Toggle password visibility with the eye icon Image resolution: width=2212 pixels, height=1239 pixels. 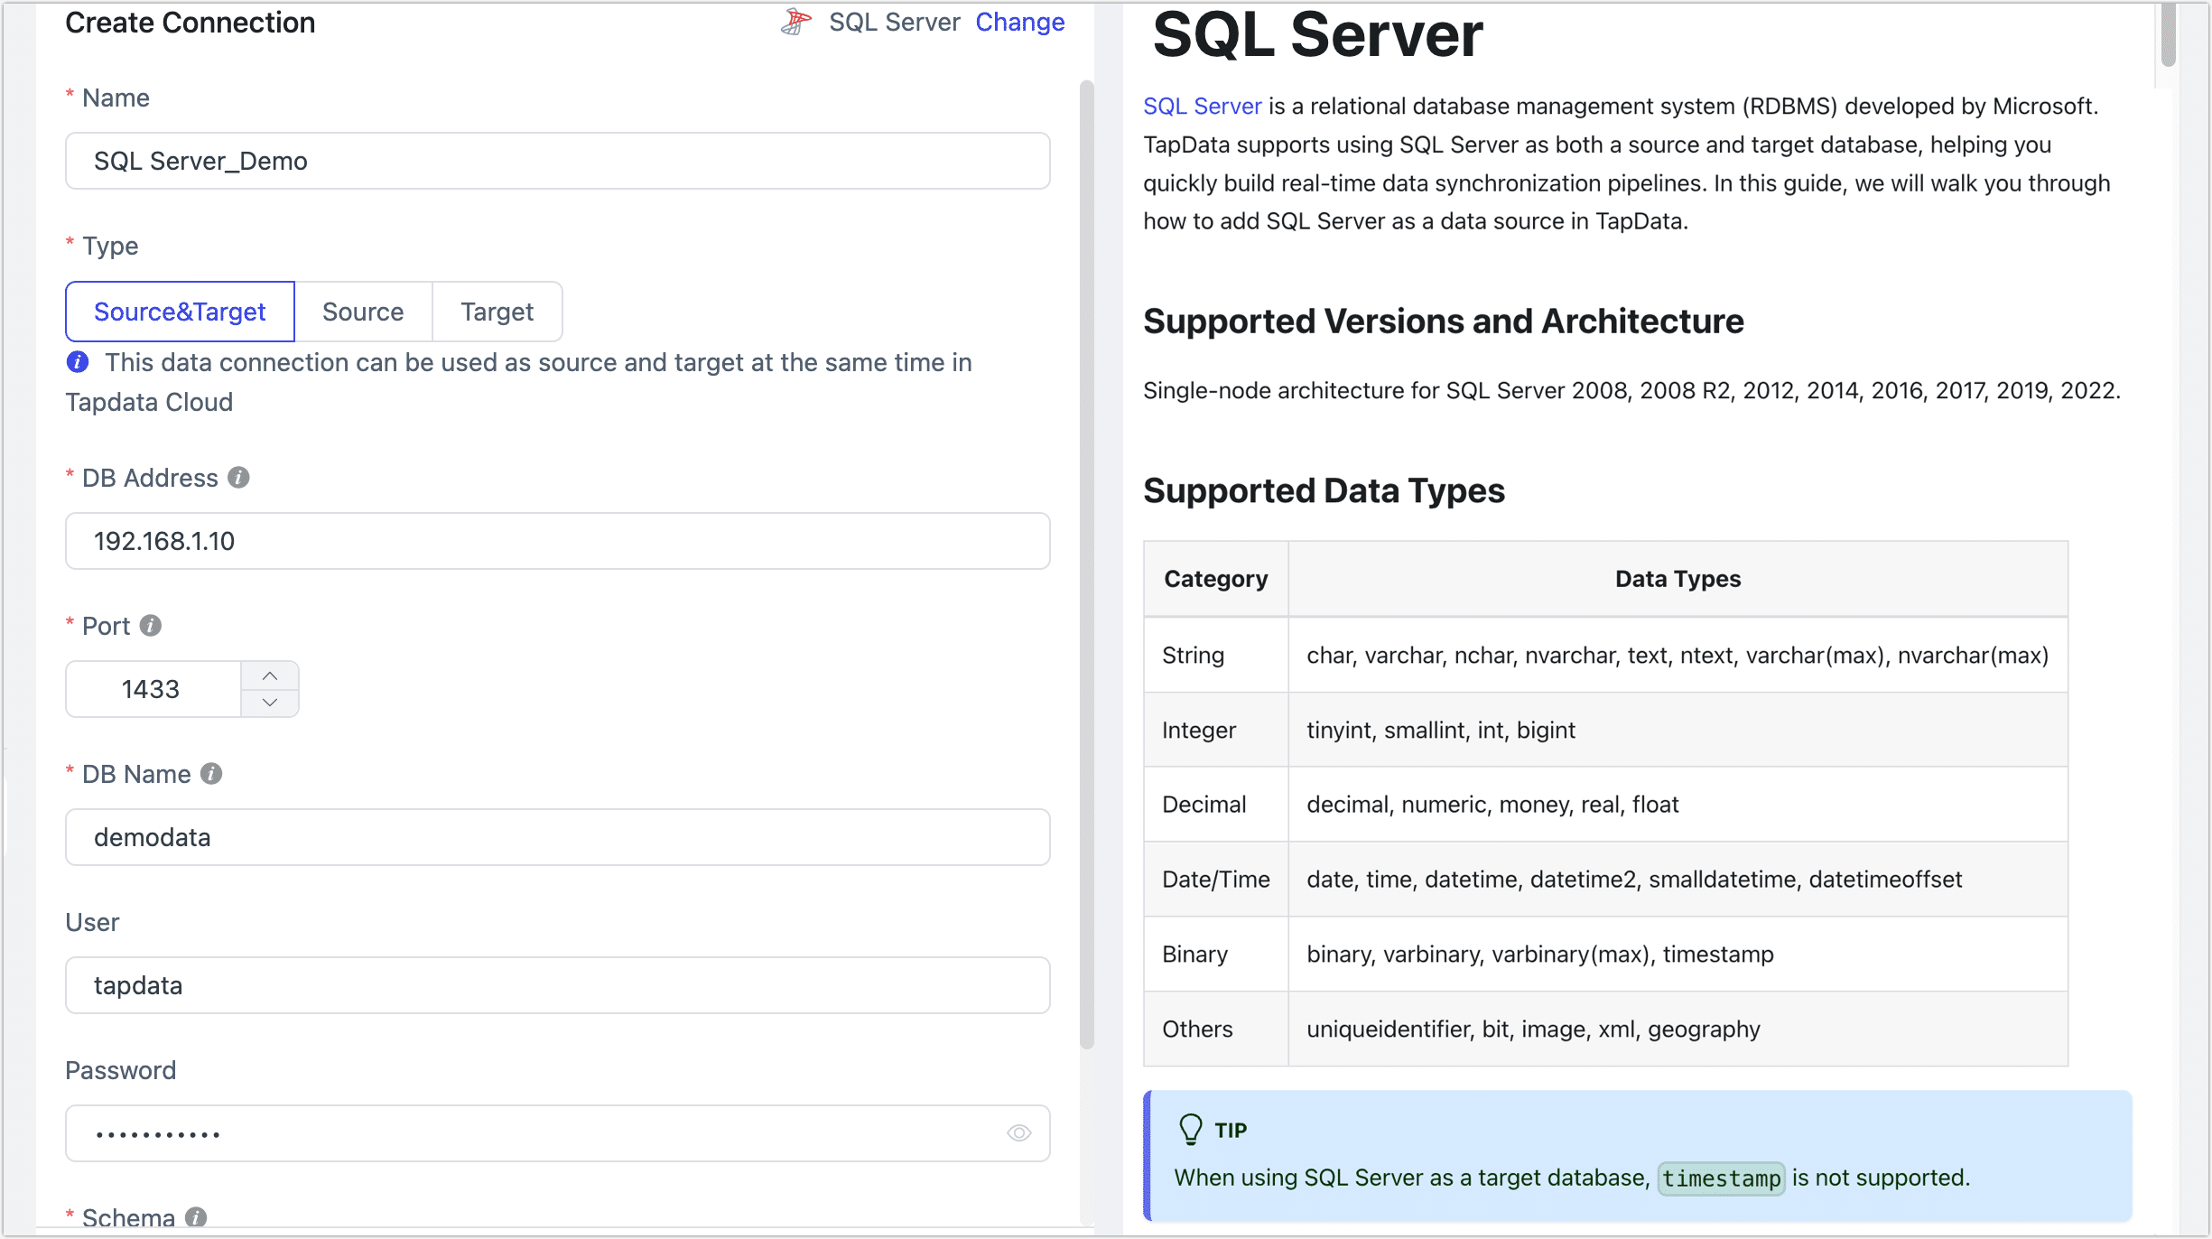pyautogui.click(x=1019, y=1133)
